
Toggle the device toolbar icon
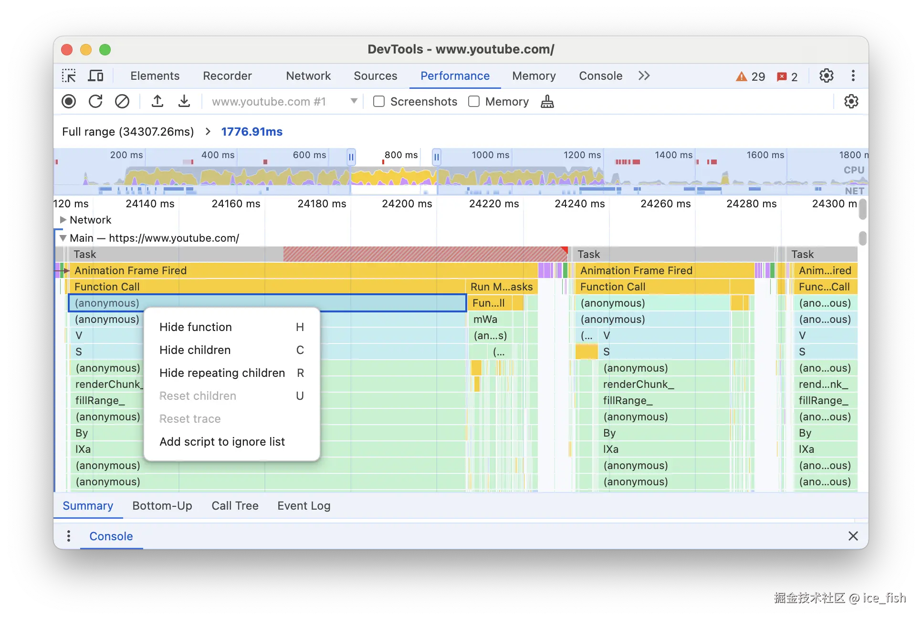click(x=95, y=76)
